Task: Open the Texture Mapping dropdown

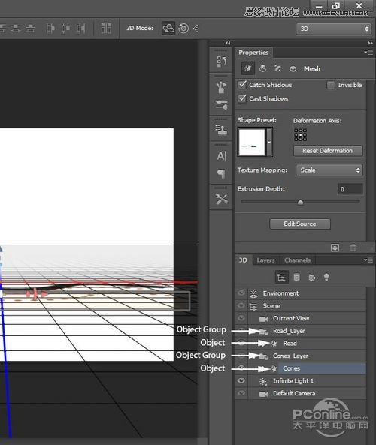Action: 329,170
